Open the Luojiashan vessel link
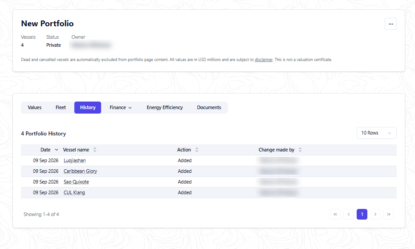 [75, 160]
